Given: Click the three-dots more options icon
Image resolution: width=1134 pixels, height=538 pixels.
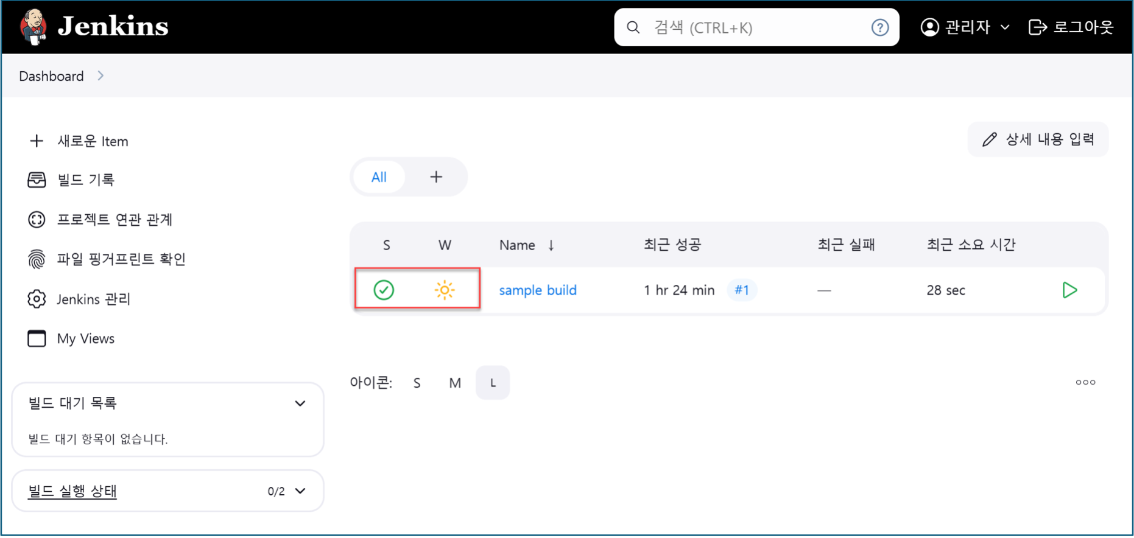Looking at the screenshot, I should point(1085,383).
